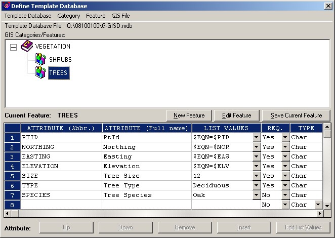335x238 pixels.
Task: Click the grid vertical scrollbar down arrow
Action: pos(327,206)
